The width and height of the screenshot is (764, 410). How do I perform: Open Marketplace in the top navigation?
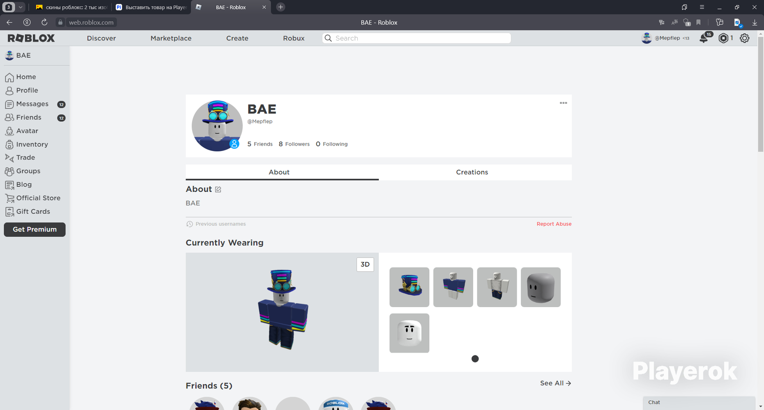tap(171, 38)
